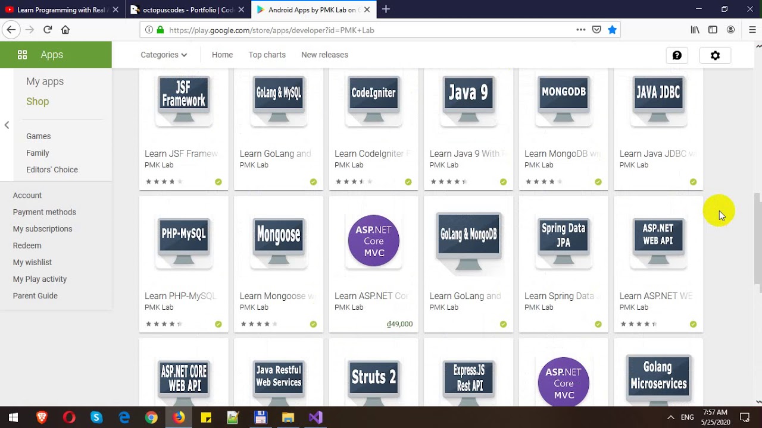Open the Java Restful Web Services icon
This screenshot has height=428, width=762.
coord(279,382)
